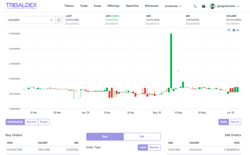Viewport: 250px width, 155px height.
Task: Click 24H change value 0.00025217
Action: 112,20
